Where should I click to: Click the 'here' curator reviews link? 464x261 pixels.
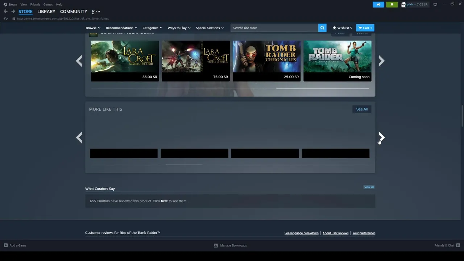click(164, 201)
